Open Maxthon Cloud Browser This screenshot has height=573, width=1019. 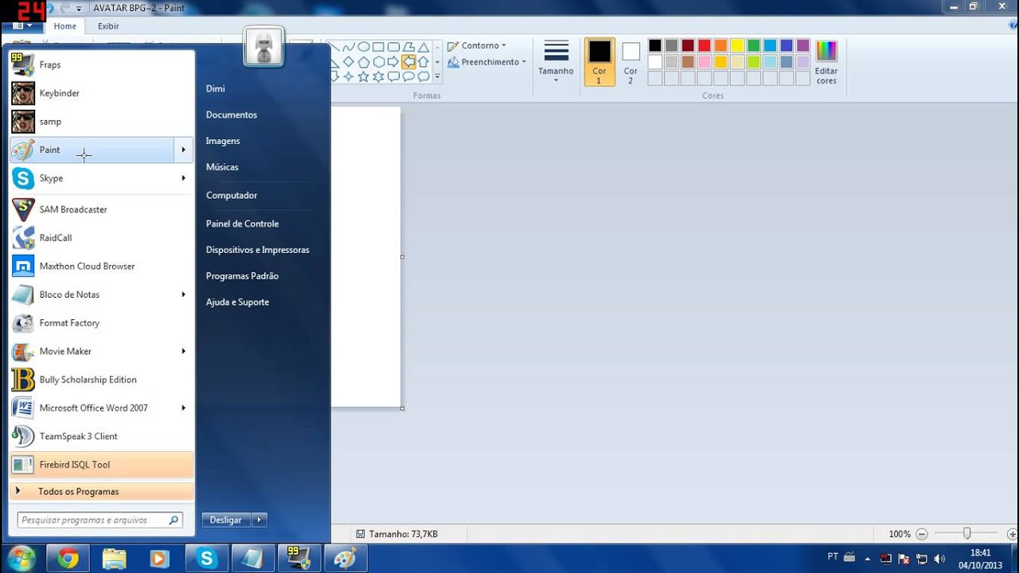click(x=101, y=267)
